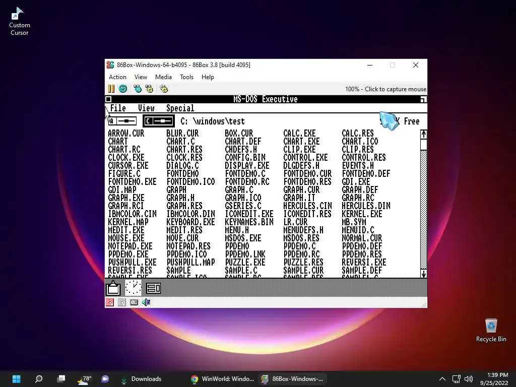
Task: Select the file CLOCK.EXE
Action: point(126,158)
